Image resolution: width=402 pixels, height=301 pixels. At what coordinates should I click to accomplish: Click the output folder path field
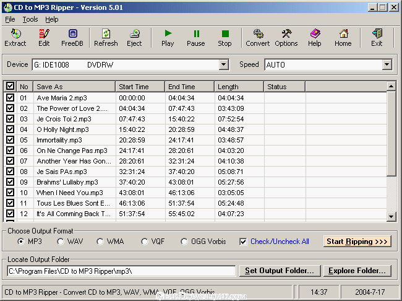coord(121,271)
